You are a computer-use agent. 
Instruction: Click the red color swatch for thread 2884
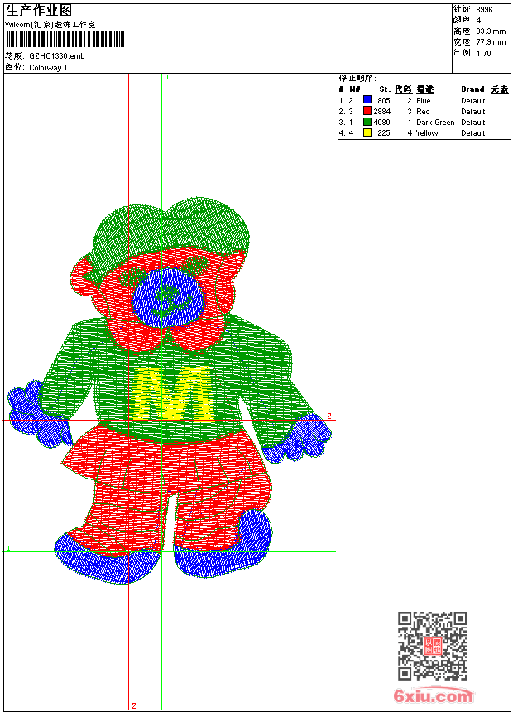[367, 111]
